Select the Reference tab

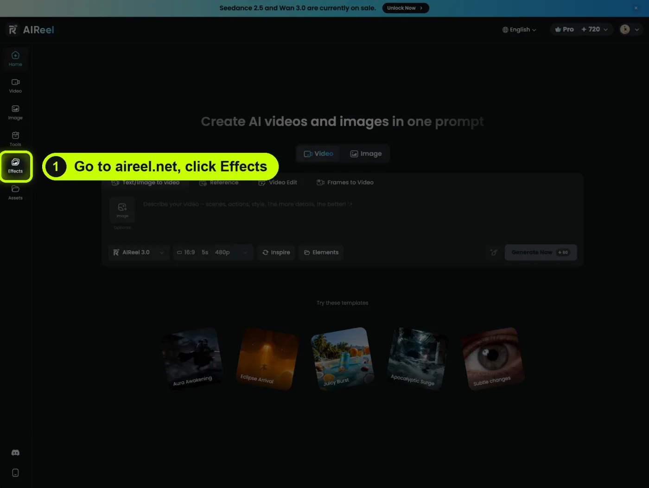(219, 182)
